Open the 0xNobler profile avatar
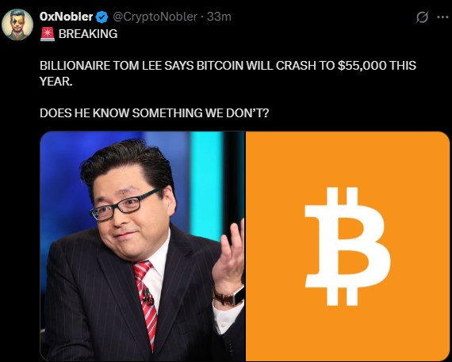452x362 pixels. click(x=17, y=25)
